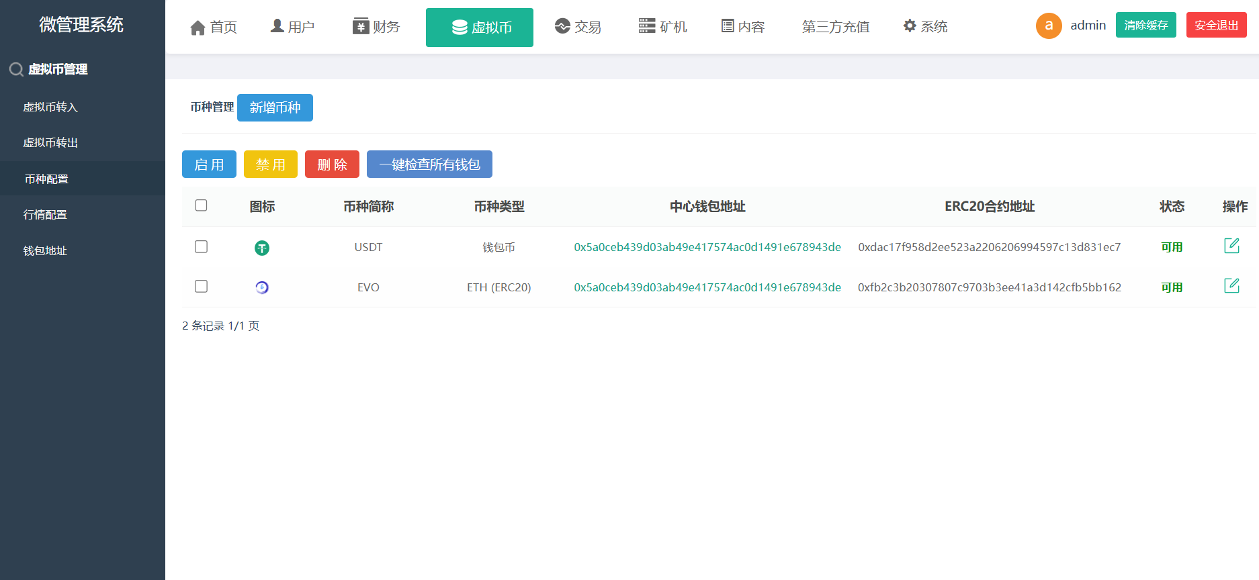This screenshot has width=1259, height=580.
Task: Click the orange admin avatar icon
Action: coord(1048,26)
